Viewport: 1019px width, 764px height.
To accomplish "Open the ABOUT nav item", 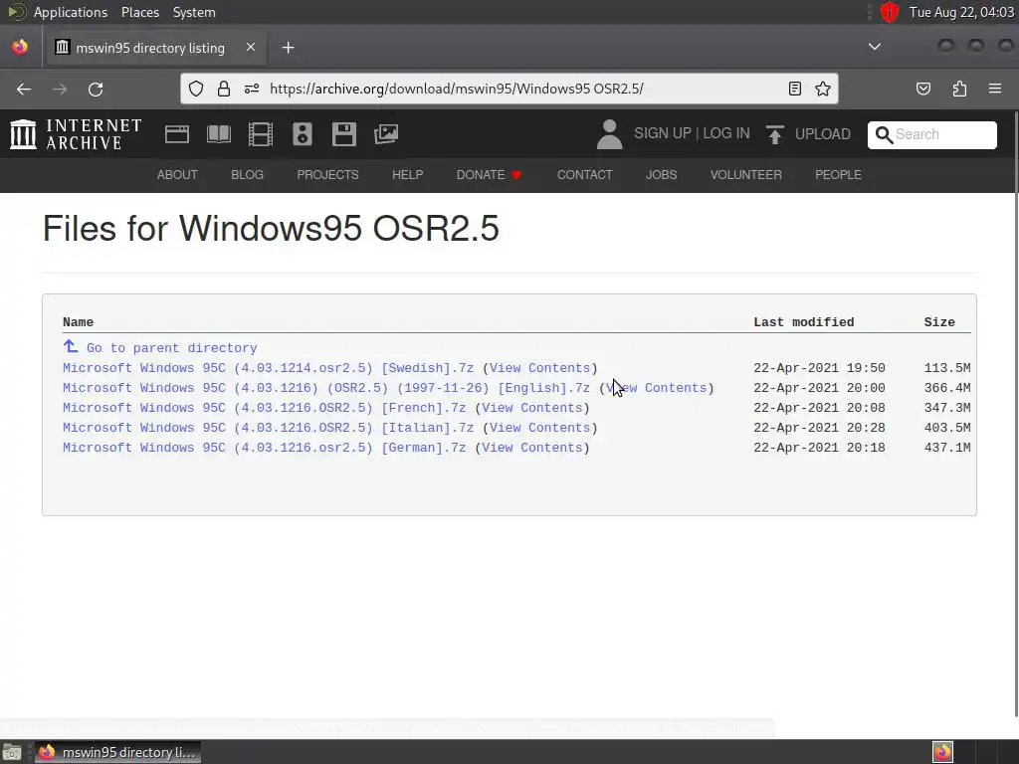I will 177,175.
